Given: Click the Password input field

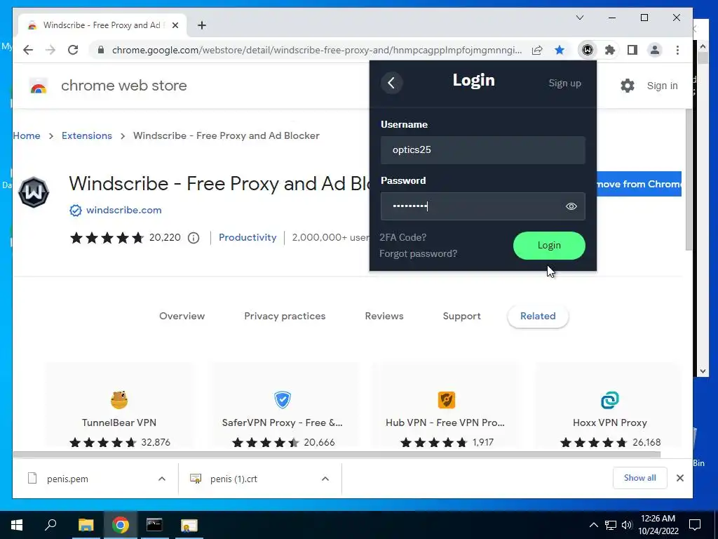Looking at the screenshot, I should click(x=482, y=206).
